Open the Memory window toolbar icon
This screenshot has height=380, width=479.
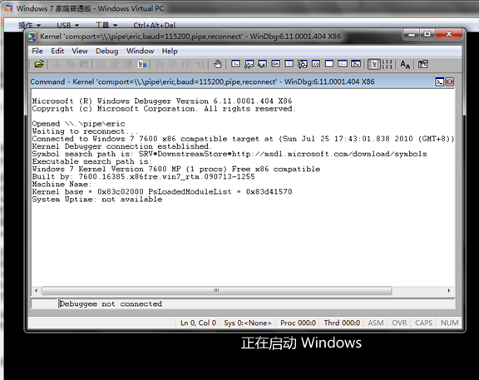289,64
